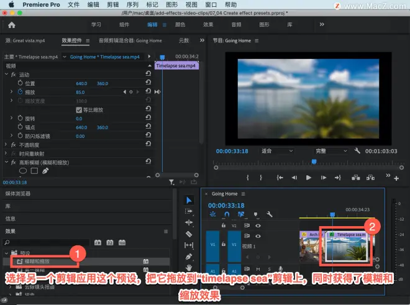Open the 媒体浏览器 panel
Viewport: 410px width, 305px height.
pyautogui.click(x=18, y=194)
